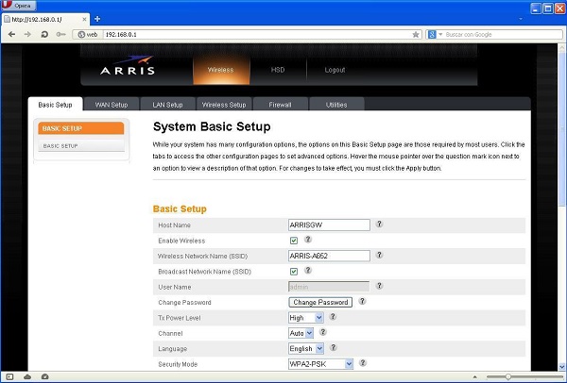This screenshot has width=567, height=383.
Task: Open the Language dropdown set to English
Action: point(306,349)
